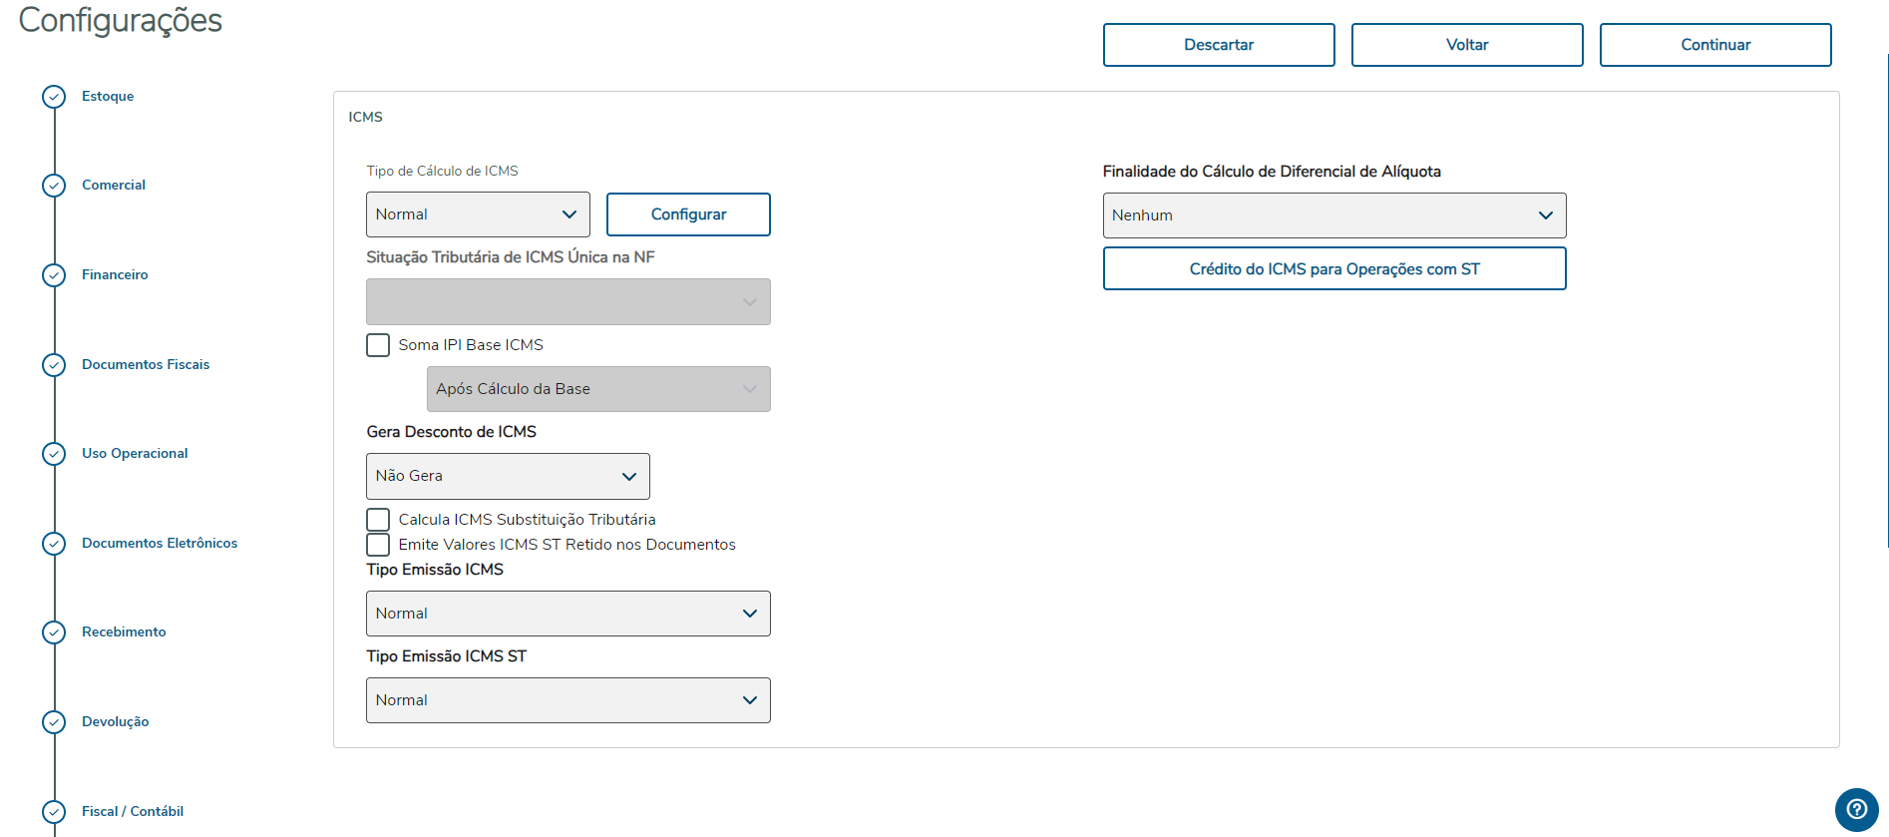
Task: Open the help question mark icon
Action: 1856,809
